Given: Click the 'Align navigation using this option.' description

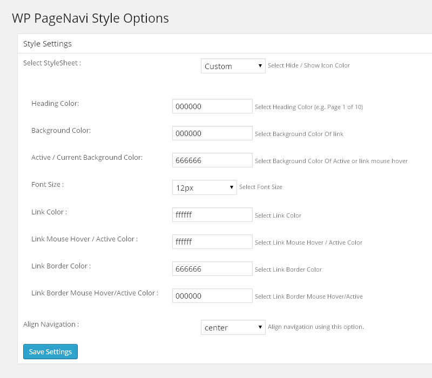Looking at the screenshot, I should (315, 327).
